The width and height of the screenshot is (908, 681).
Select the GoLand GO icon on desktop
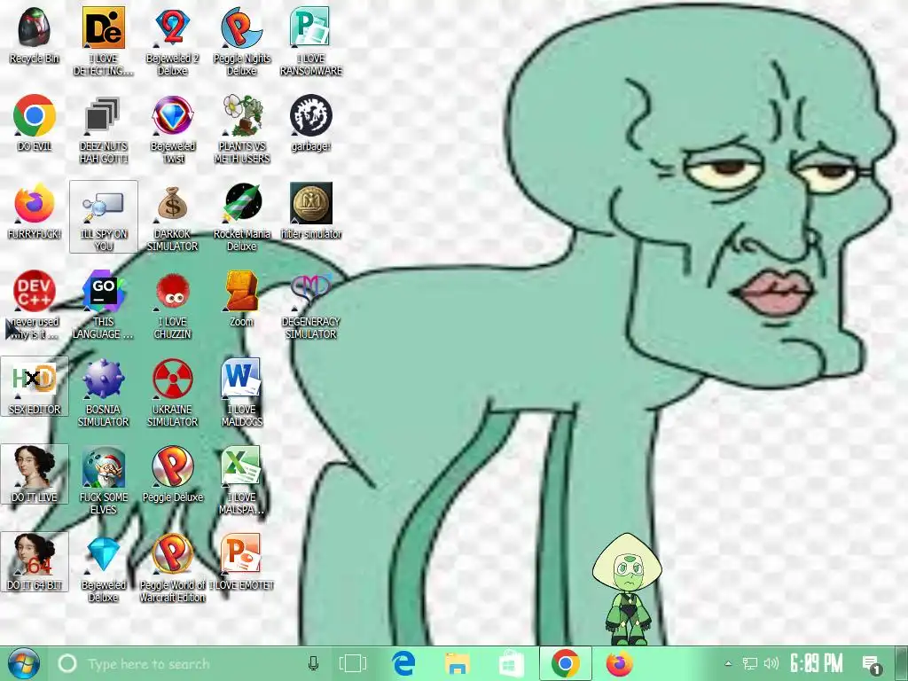(x=103, y=291)
